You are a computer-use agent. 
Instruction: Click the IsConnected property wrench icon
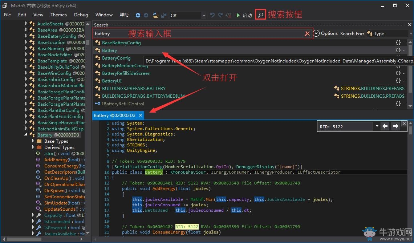click(39, 221)
